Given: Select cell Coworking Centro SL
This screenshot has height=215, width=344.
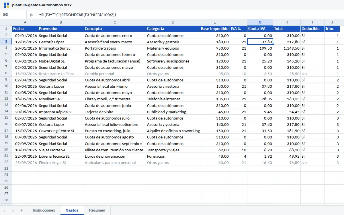Looking at the screenshot, I should point(61,131).
